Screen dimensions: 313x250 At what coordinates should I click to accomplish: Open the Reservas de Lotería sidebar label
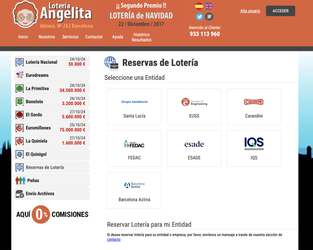click(45, 168)
